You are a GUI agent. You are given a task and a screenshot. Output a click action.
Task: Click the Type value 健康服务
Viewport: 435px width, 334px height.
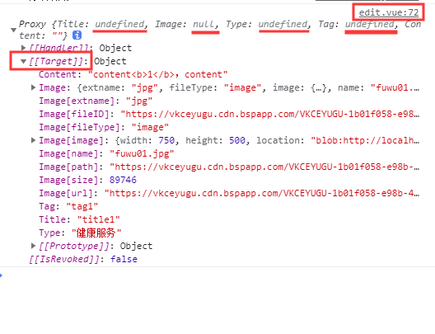[96, 233]
